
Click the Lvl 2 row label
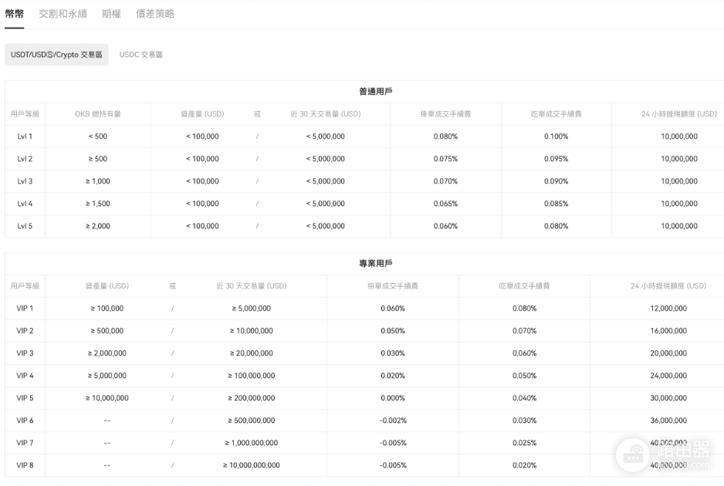[x=25, y=159]
